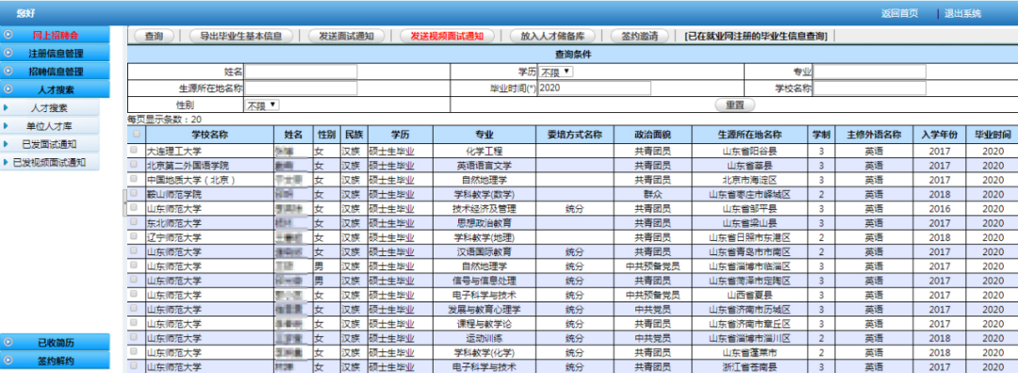Click the 发送视频面试通知 button
The height and width of the screenshot is (373, 1018).
click(447, 37)
